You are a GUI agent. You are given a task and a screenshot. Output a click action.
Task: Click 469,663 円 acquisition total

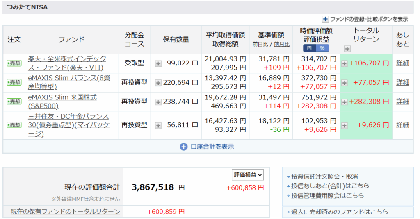228,106
